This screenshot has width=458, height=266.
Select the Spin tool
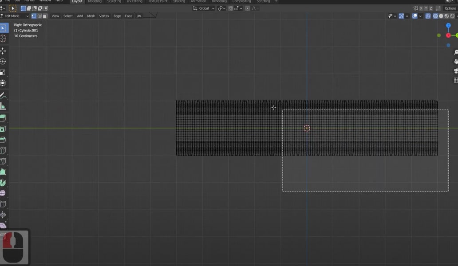(3, 183)
